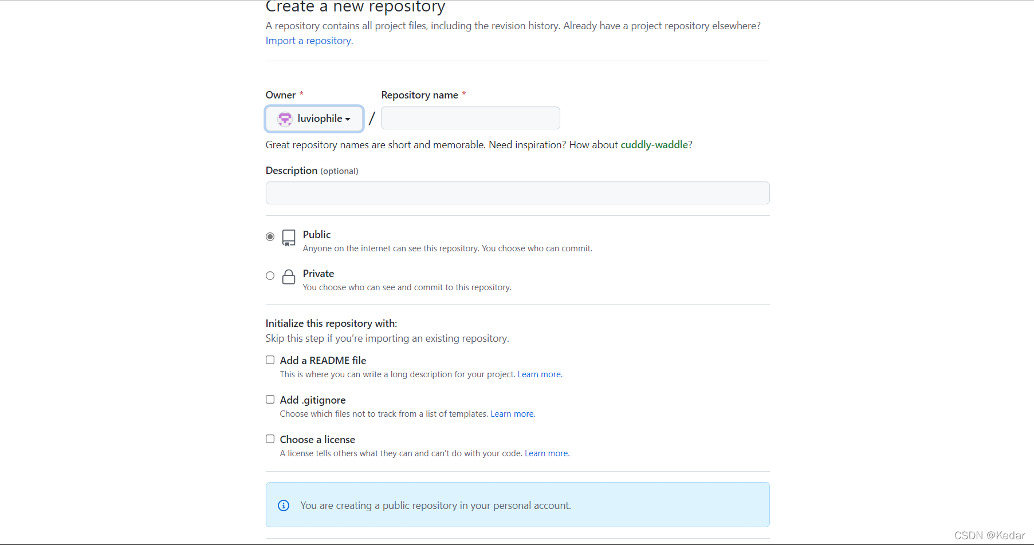Screen dimensions: 1034x545
Task: Tick the Choose a license checkbox
Action: (x=270, y=439)
